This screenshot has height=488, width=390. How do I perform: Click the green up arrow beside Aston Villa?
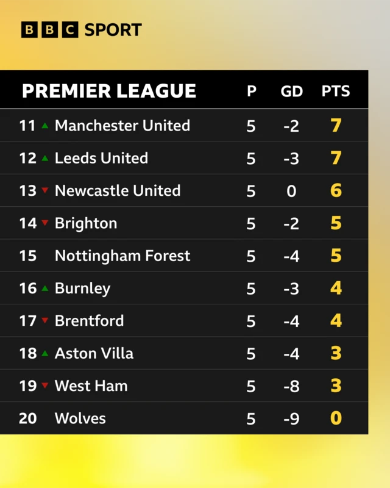[x=44, y=353]
